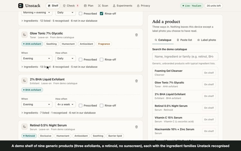This screenshot has height=151, width=241.
Task: Switch to the Paste list tab
Action: point(184,40)
